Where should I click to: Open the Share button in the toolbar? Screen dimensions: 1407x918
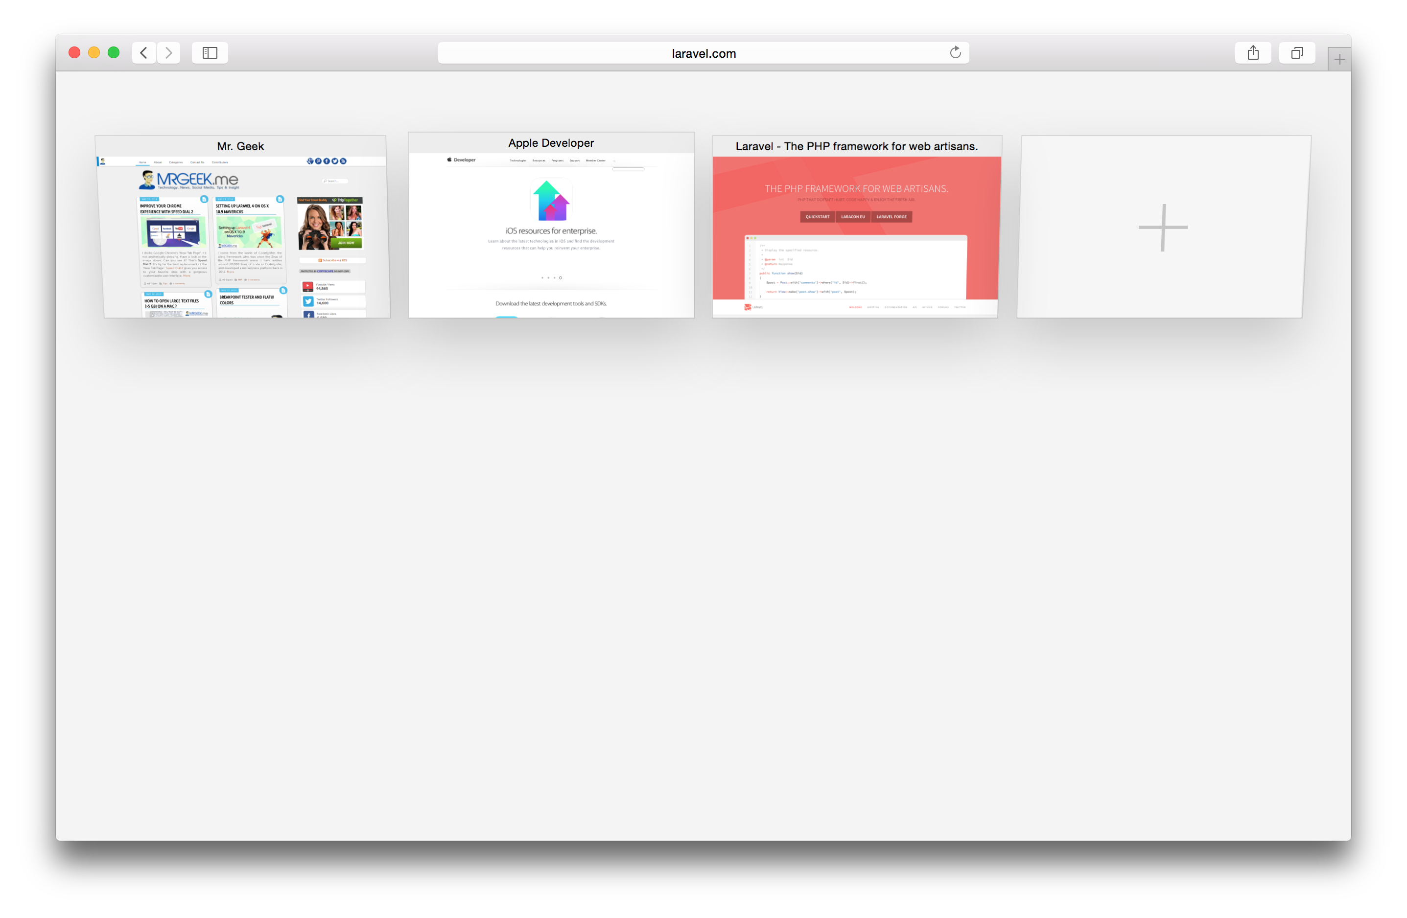pos(1253,52)
